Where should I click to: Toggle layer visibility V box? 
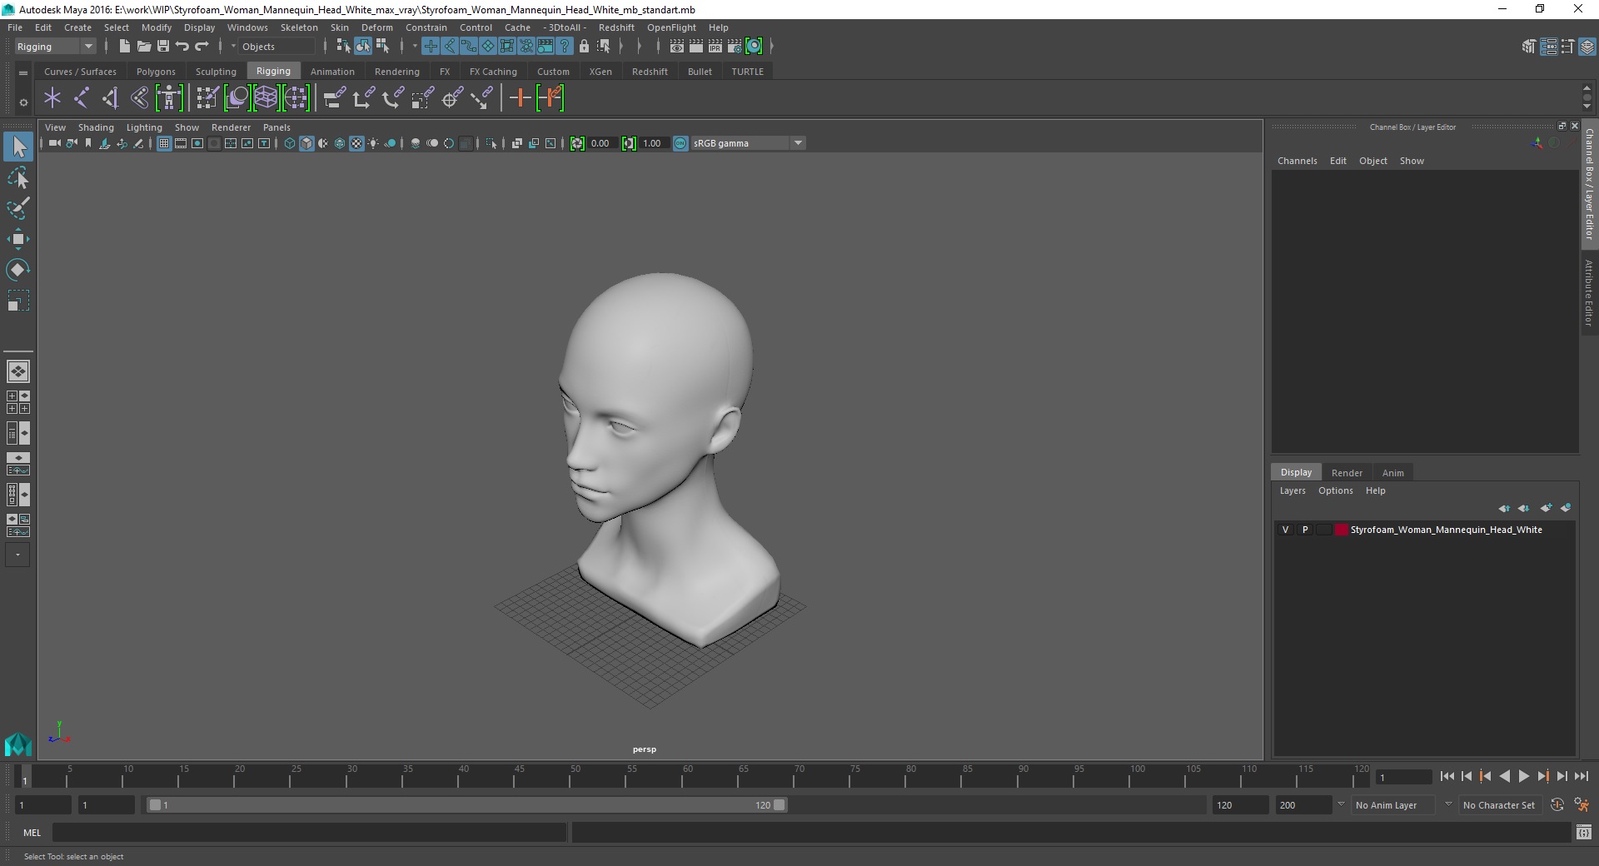[1285, 530]
